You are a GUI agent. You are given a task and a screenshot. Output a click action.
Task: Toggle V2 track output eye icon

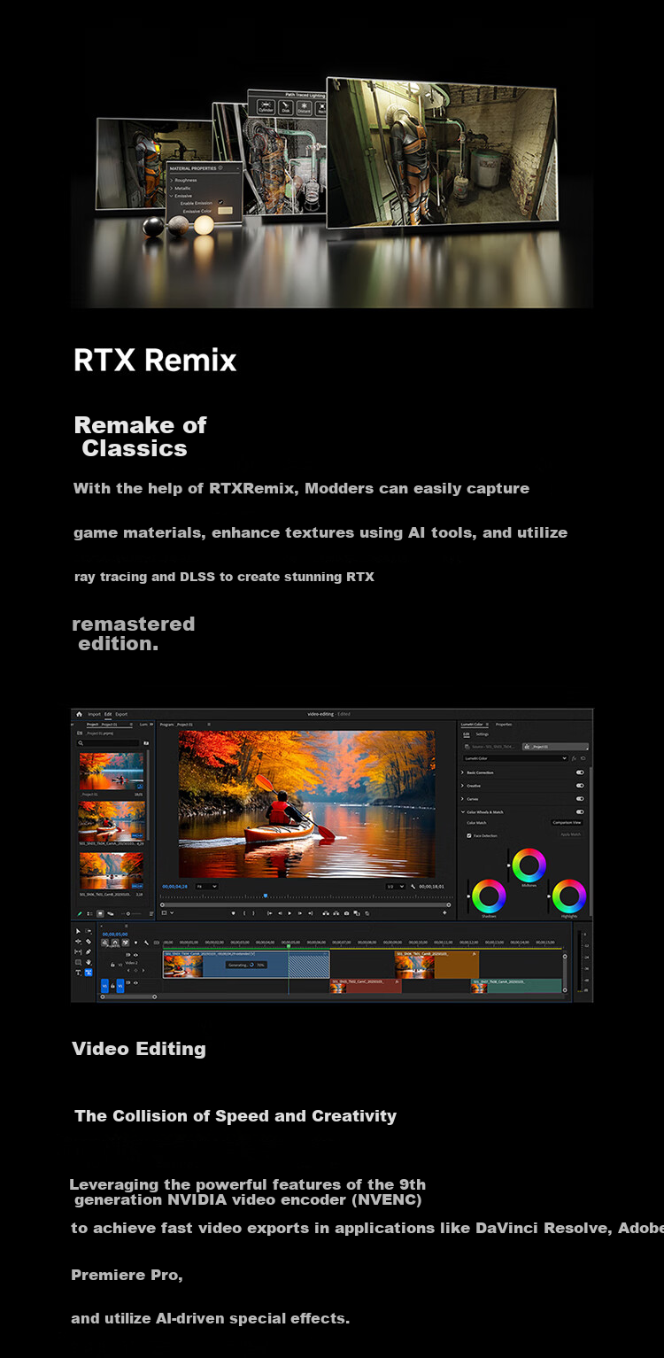pos(135,955)
